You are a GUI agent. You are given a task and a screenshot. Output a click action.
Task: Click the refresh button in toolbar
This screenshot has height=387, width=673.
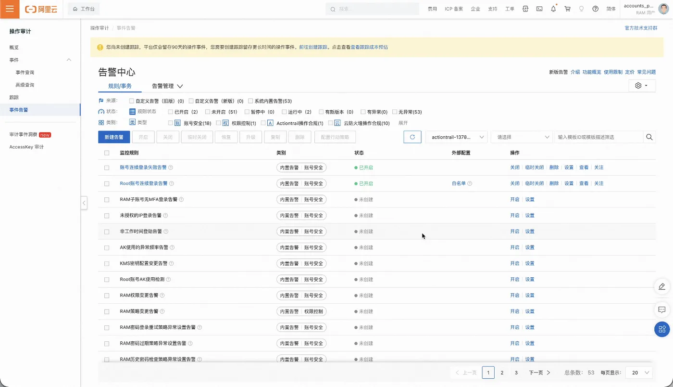point(412,137)
